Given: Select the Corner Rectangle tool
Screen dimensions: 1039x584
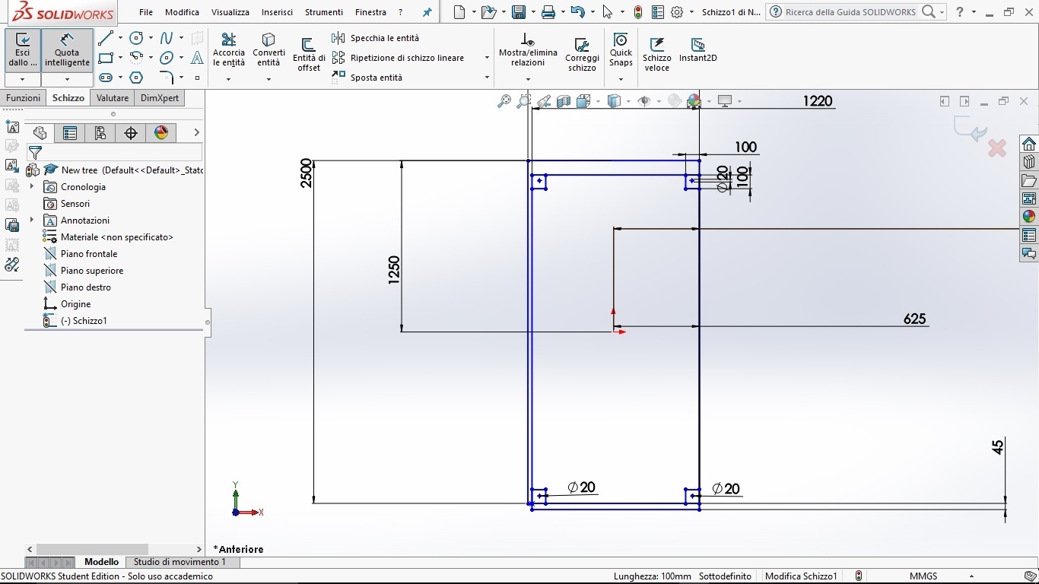Looking at the screenshot, I should 106,58.
